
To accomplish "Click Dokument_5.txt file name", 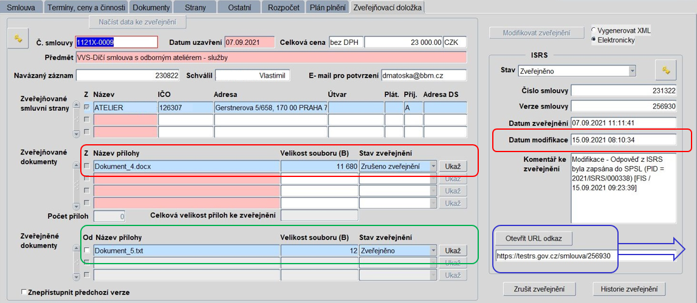I will tap(187, 251).
